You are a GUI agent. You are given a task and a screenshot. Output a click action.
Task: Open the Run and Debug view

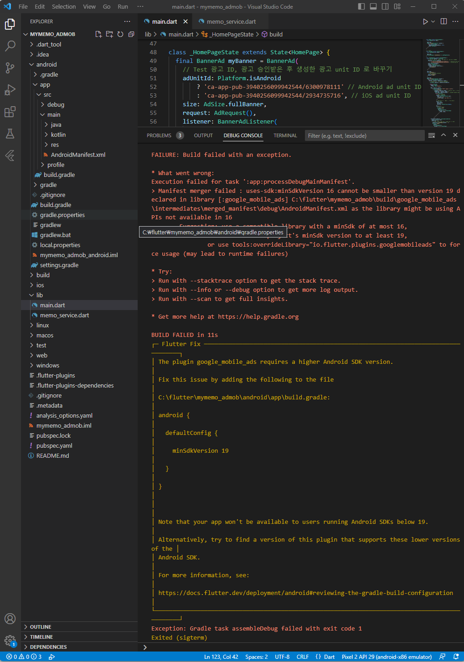click(10, 90)
